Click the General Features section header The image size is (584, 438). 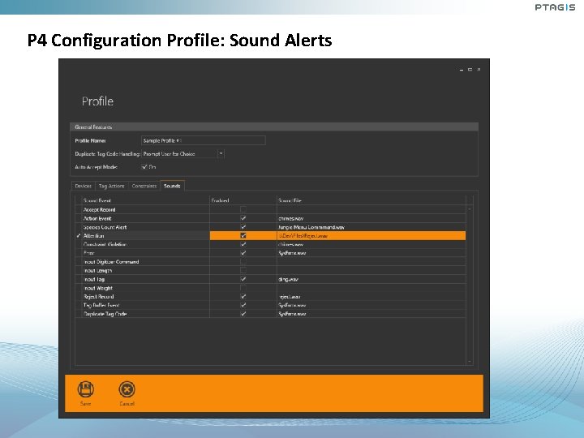[x=274, y=127]
